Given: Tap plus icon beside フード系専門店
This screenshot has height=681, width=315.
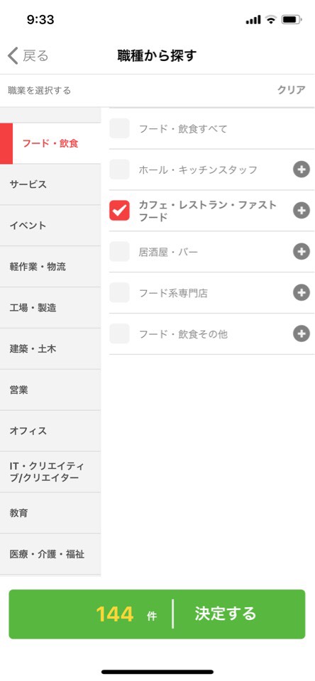Looking at the screenshot, I should [301, 293].
